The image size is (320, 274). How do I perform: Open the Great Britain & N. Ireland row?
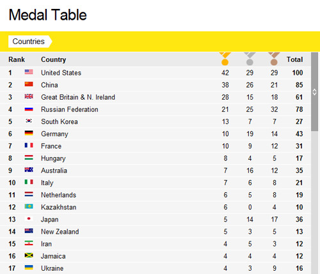[156, 97]
